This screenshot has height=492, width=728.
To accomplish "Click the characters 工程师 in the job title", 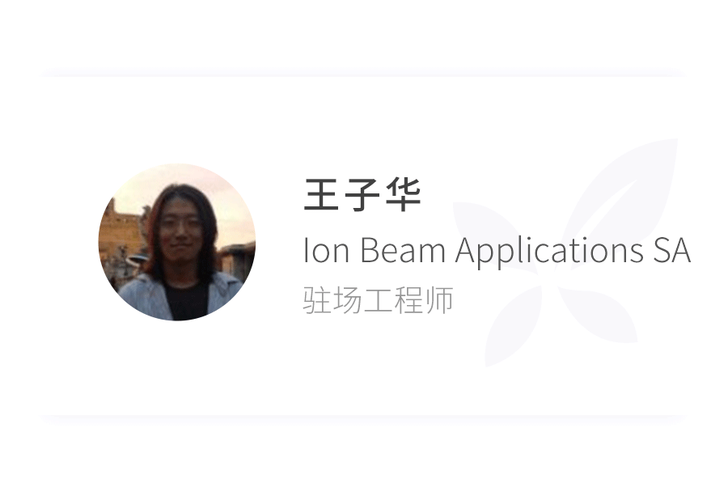I will 408,300.
